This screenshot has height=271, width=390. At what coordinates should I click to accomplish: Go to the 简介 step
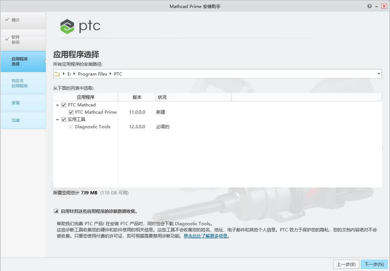point(23,20)
